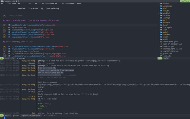190x119 pixels.
Task: Click the vim icon beside init.vim
Action: pos(161,56)
